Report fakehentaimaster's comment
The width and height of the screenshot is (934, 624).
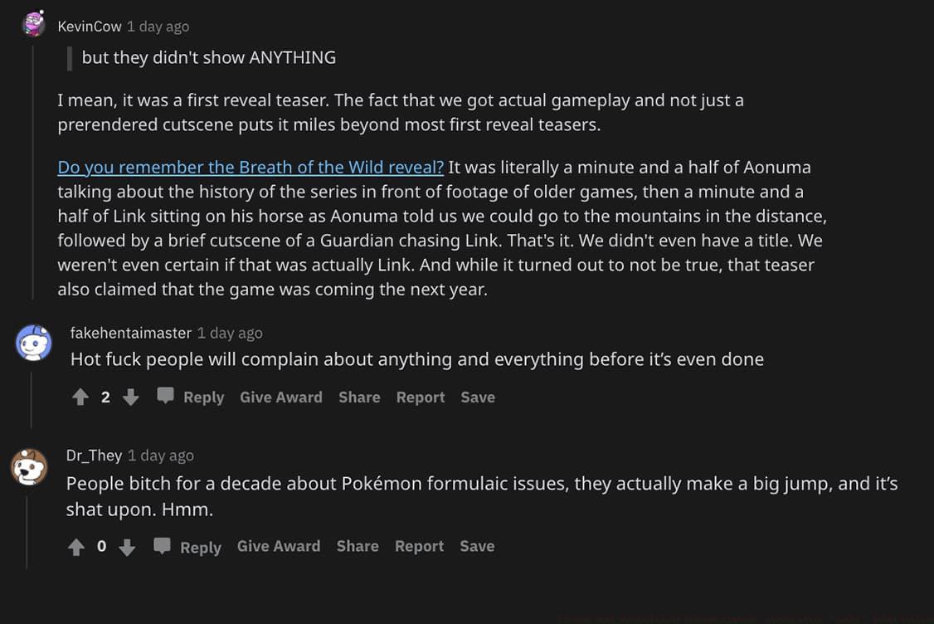click(421, 397)
